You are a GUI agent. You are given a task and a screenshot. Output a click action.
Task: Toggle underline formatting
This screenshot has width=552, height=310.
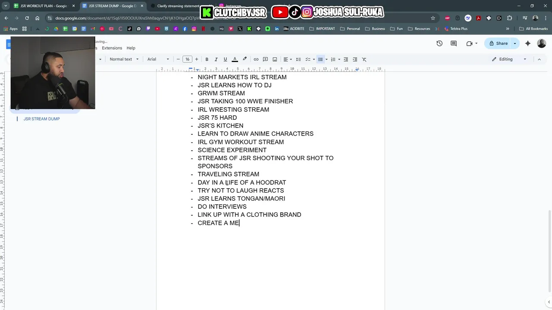click(225, 59)
